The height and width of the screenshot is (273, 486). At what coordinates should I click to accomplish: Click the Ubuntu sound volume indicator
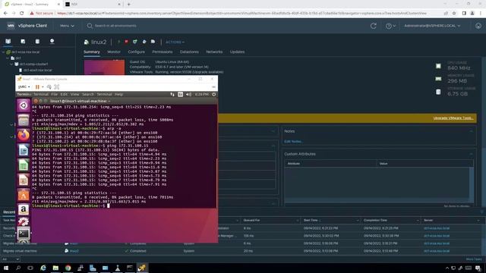pyautogui.click(x=188, y=94)
